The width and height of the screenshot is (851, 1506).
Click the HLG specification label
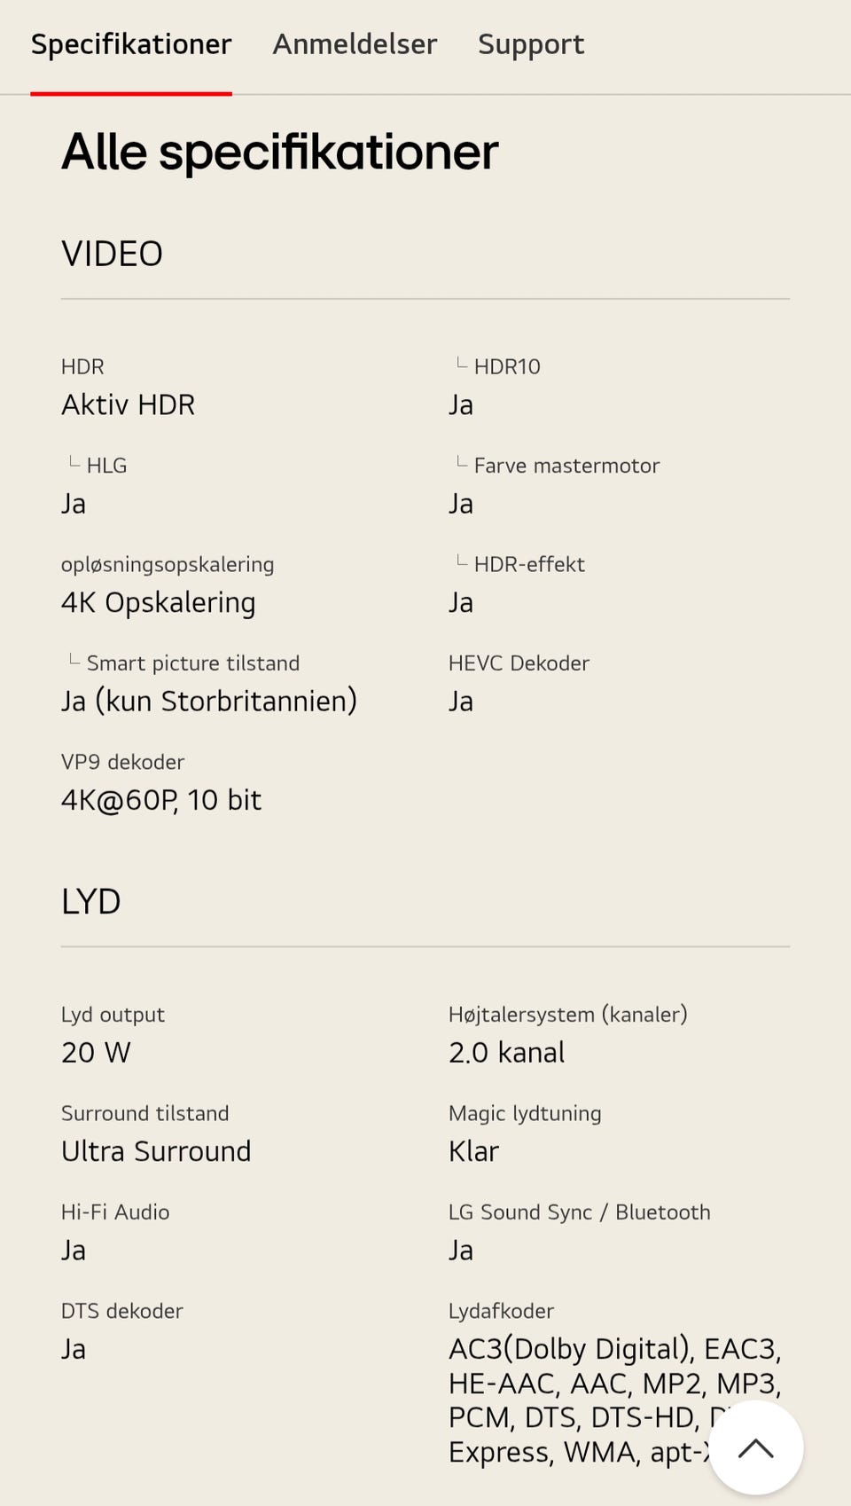point(106,466)
